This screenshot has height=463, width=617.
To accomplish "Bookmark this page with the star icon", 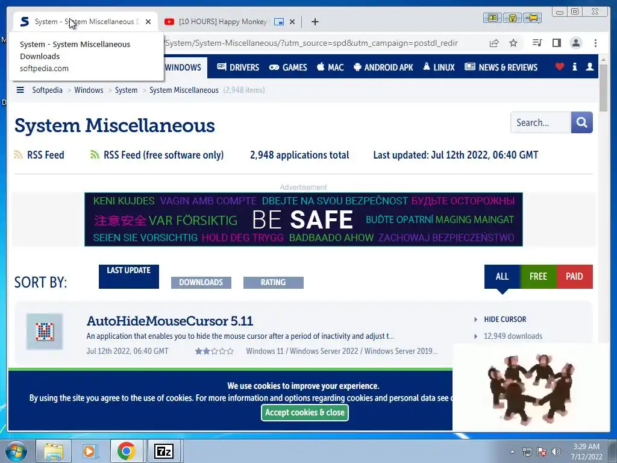I will tap(513, 43).
